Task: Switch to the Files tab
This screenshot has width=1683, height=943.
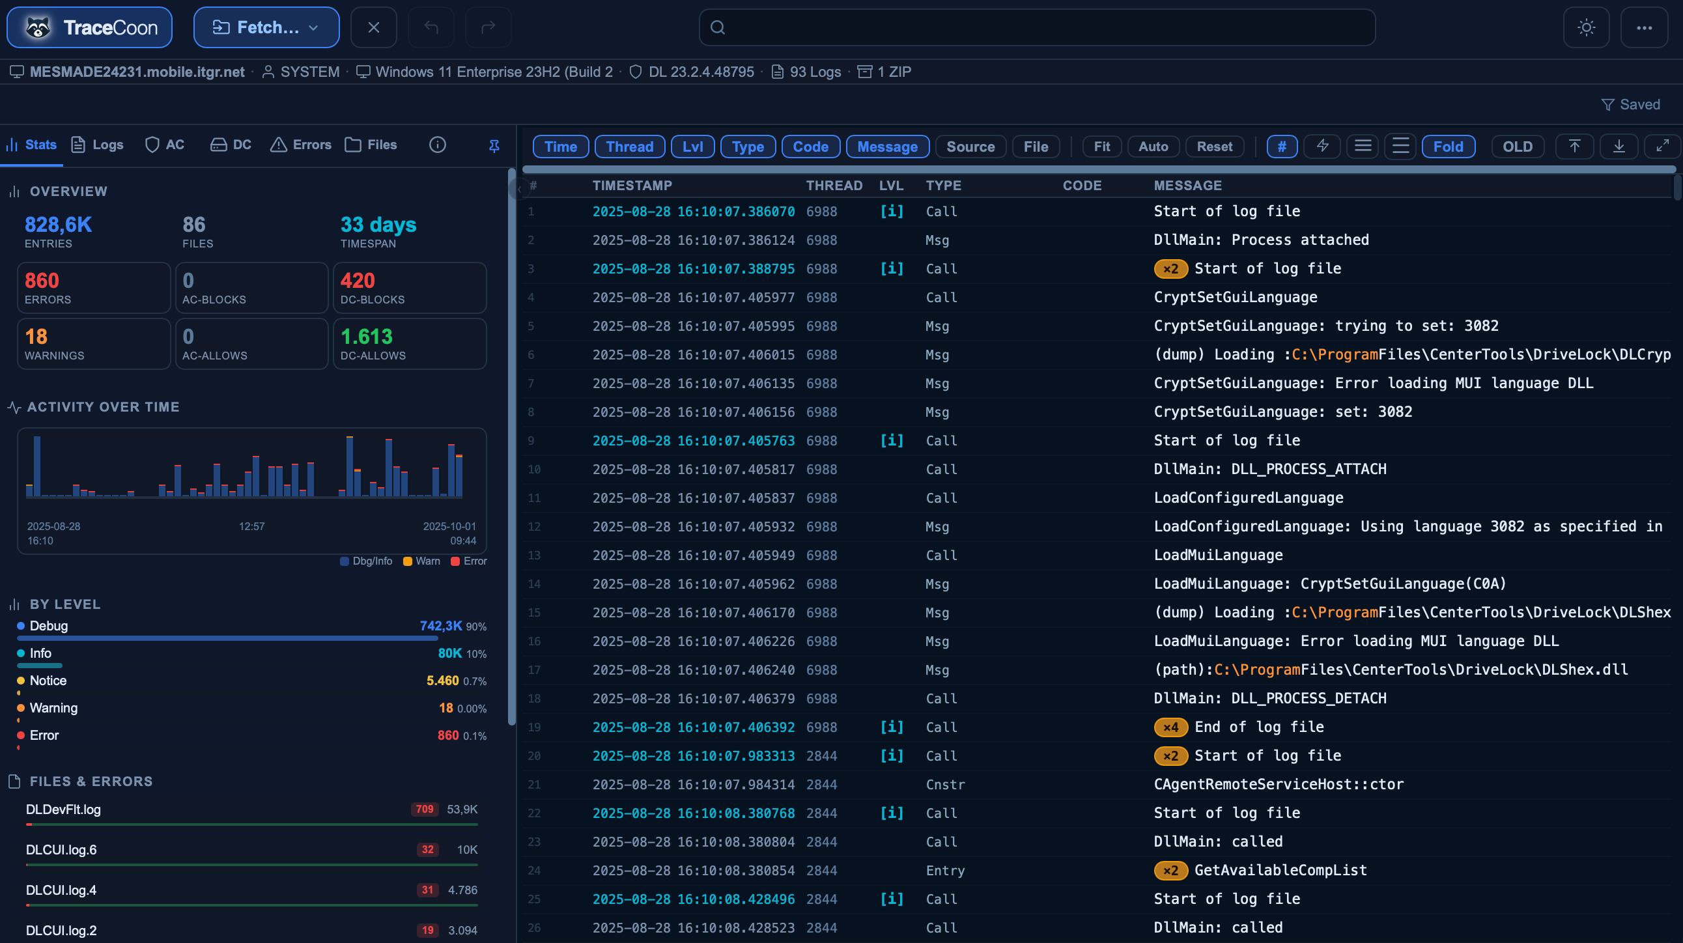Action: pos(371,145)
